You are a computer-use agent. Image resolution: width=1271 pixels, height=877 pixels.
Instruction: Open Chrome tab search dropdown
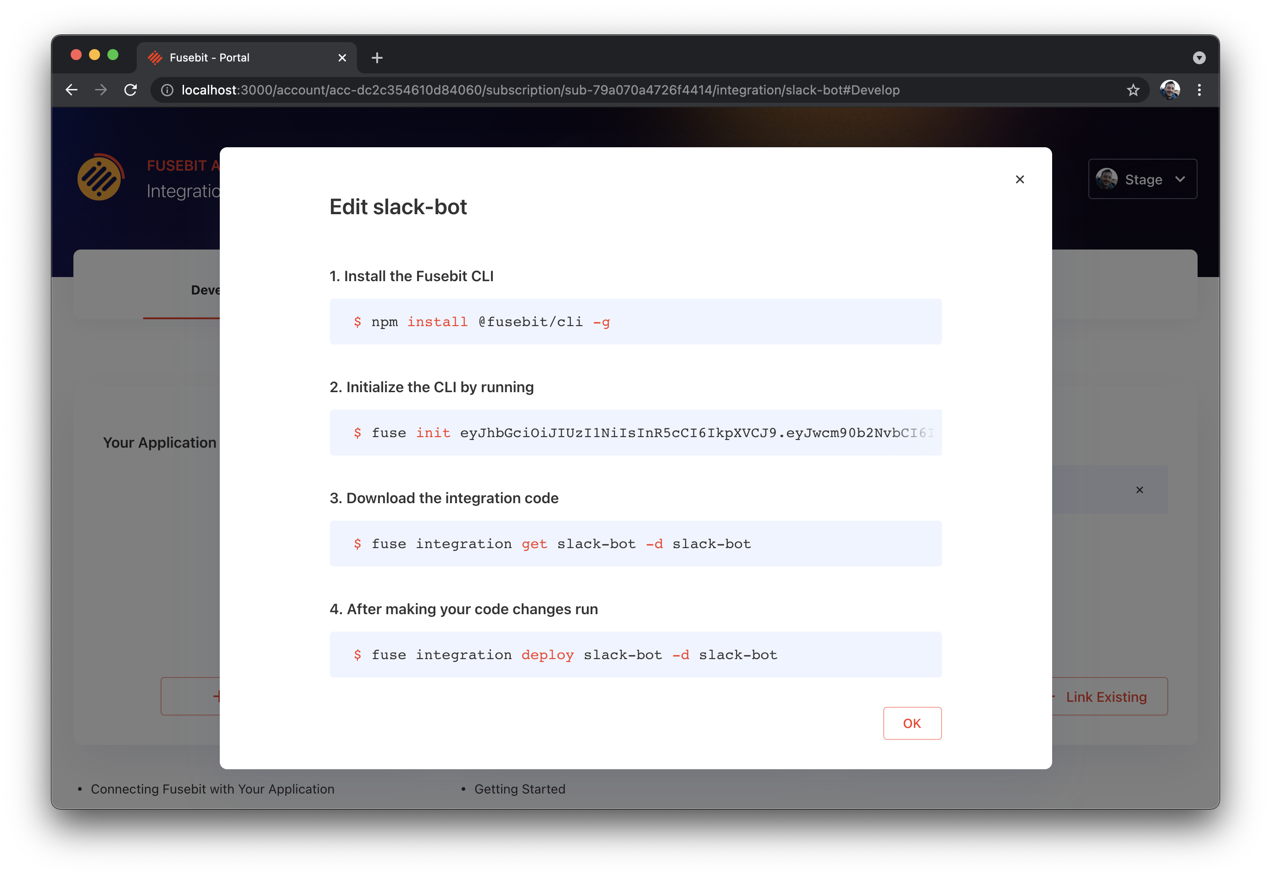1199,58
